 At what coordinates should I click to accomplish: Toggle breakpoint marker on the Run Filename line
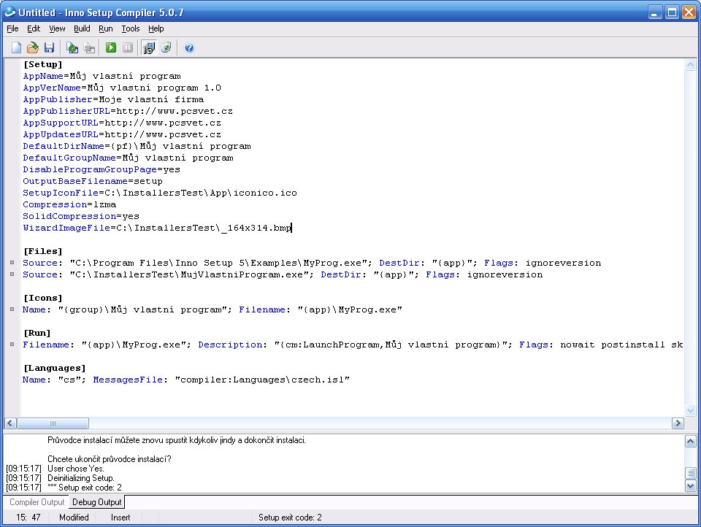tap(12, 345)
